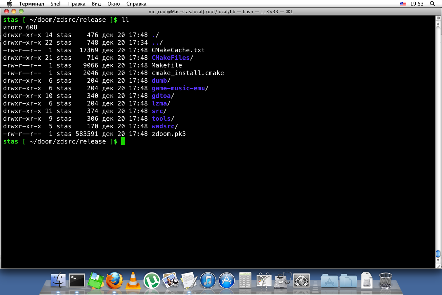Expand the Applications folder stack in the Dock
This screenshot has height=295, width=442.
329,280
